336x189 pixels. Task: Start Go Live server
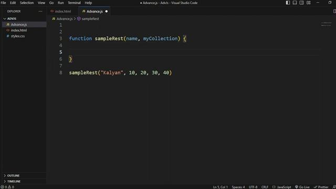pos(302,187)
